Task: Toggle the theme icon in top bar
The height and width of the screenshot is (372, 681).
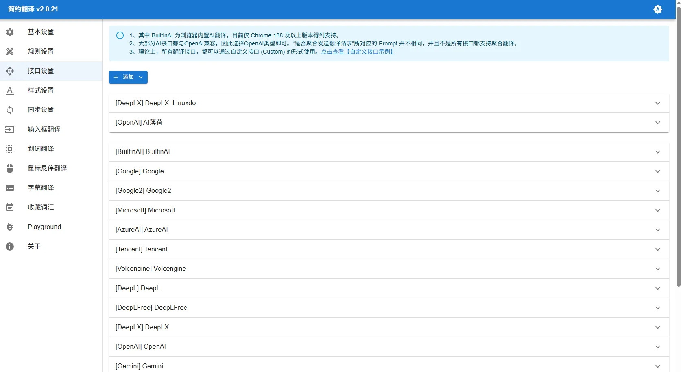Action: point(658,9)
